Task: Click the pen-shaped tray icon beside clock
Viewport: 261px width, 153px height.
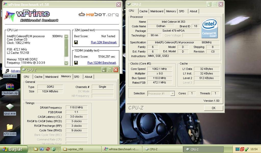Action: [x=247, y=149]
